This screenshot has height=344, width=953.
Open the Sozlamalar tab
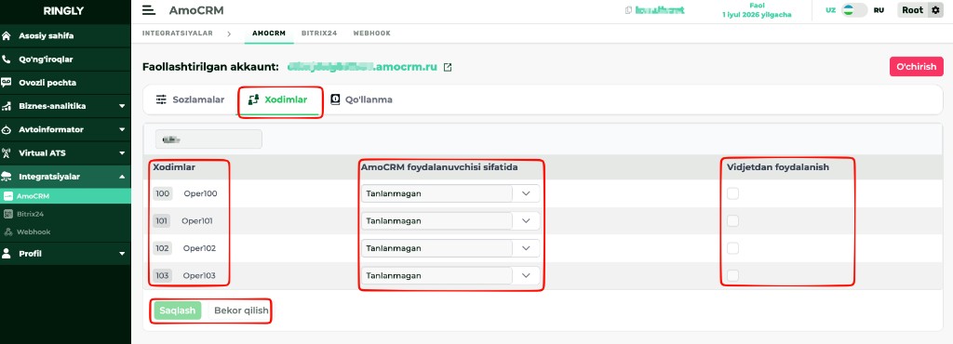[x=190, y=99]
